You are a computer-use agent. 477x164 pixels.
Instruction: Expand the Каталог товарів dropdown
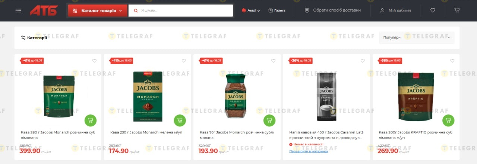click(x=98, y=11)
